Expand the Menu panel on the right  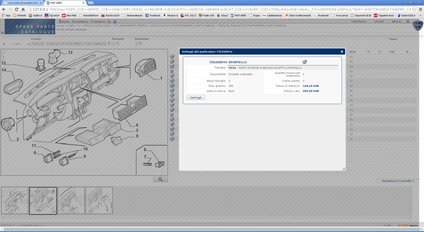pos(393,39)
